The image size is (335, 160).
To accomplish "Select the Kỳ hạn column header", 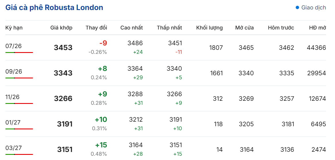I will (14, 28).
